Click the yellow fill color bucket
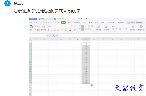This screenshot has width=146, height=96. click(x=66, y=30)
